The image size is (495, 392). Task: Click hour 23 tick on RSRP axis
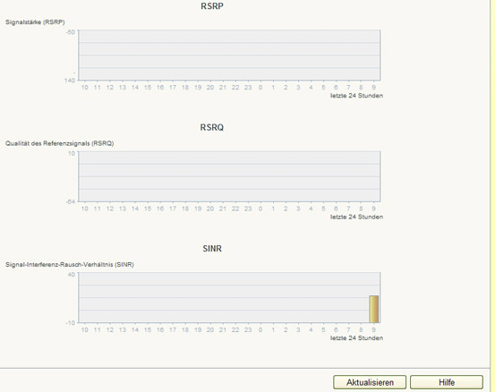tap(248, 88)
